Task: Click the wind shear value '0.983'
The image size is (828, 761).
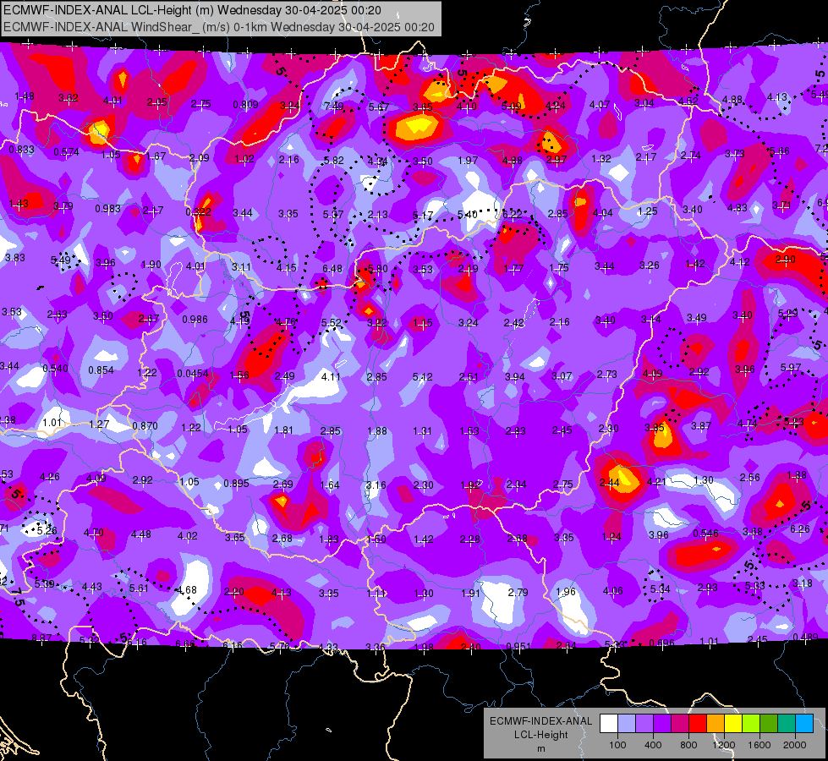Action: pyautogui.click(x=107, y=209)
